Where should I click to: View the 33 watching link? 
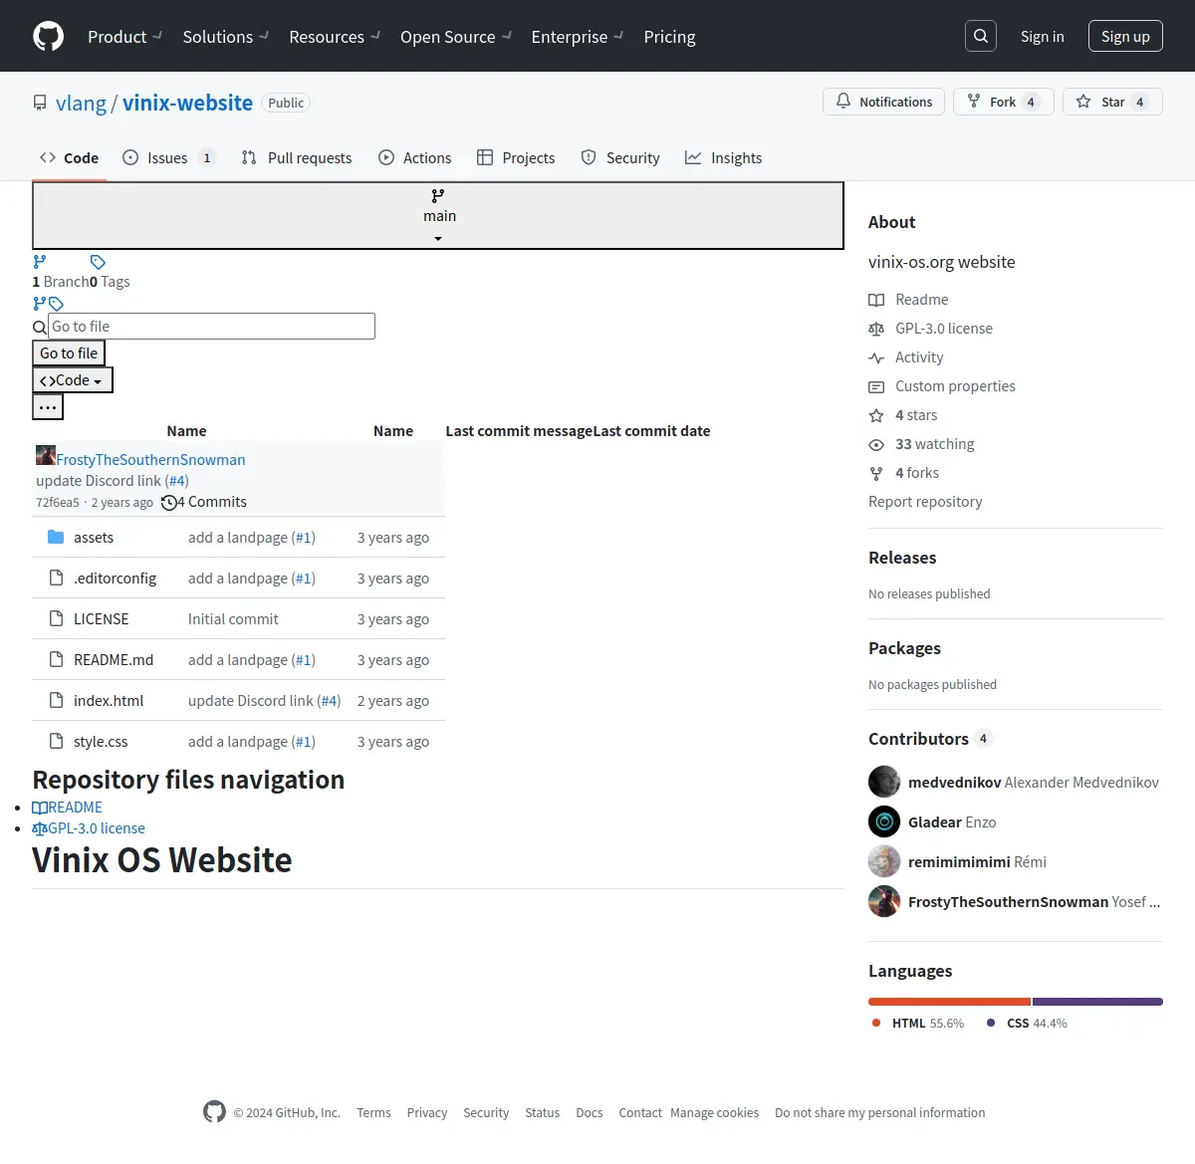921,444
